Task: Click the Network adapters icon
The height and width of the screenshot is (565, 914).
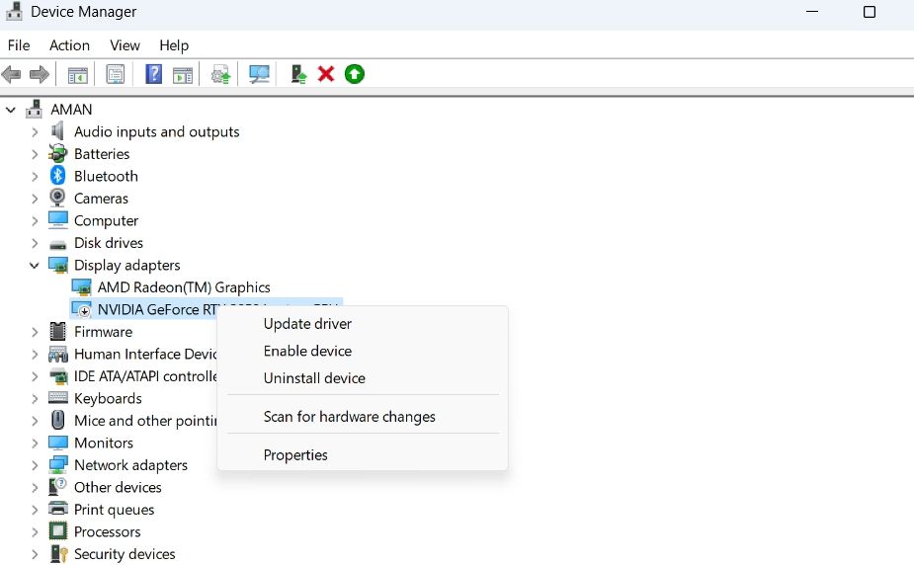Action: (x=57, y=464)
